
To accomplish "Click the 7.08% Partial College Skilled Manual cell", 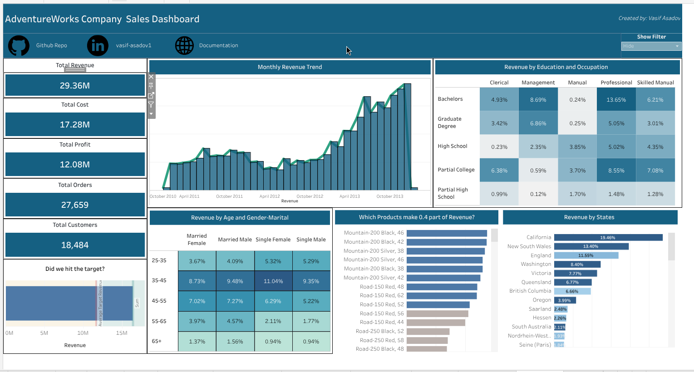I will click(655, 170).
